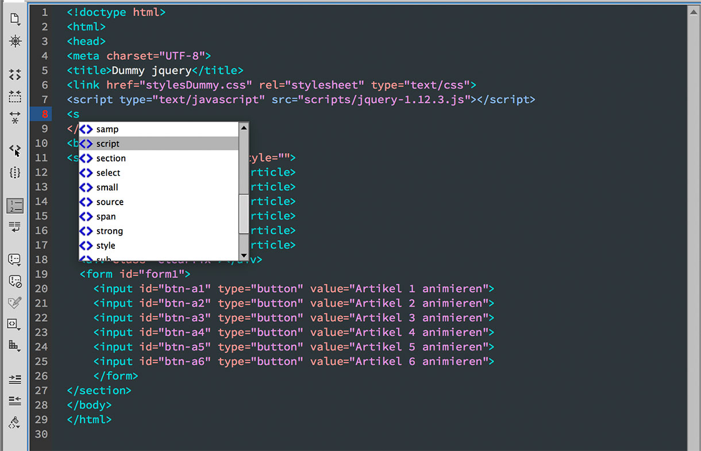
Task: Open the Recent Snippets dropdown icon
Action: (x=15, y=324)
